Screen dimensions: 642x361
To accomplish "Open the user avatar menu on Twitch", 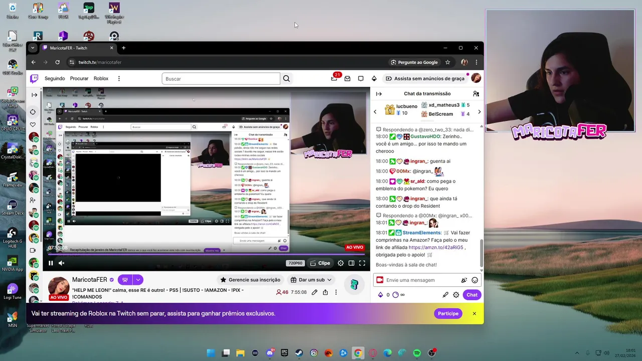I will click(x=476, y=78).
